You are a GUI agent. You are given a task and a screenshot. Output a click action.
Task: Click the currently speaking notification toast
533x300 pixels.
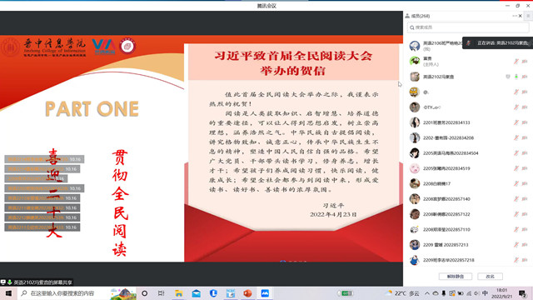[x=498, y=43]
